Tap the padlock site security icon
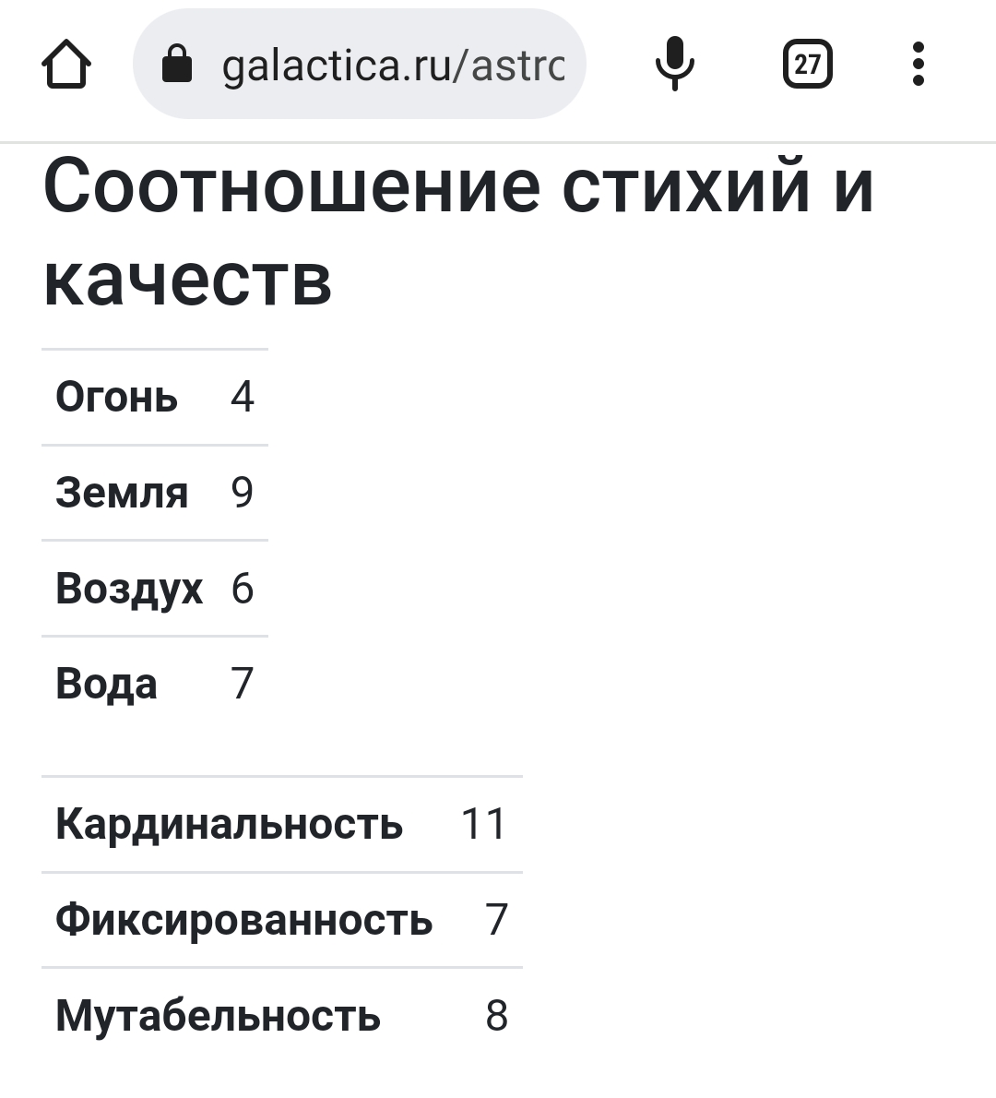This screenshot has width=996, height=1098. pyautogui.click(x=176, y=64)
